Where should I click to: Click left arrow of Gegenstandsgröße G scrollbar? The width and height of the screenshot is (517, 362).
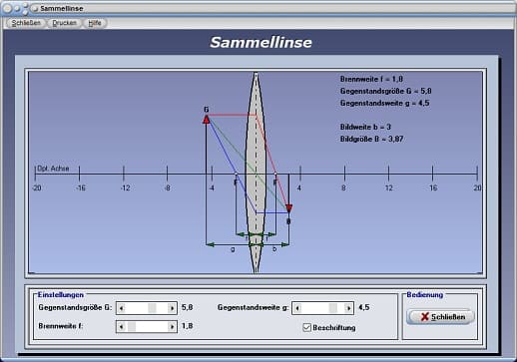[x=122, y=308]
